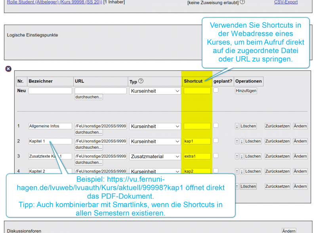Image resolution: width=317 pixels, height=233 pixels.
Task: Edit URL field in Zusatztexte row
Action: [101, 156]
